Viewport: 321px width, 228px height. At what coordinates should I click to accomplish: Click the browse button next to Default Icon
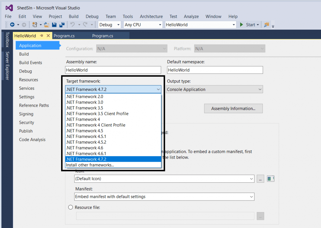coord(260,179)
